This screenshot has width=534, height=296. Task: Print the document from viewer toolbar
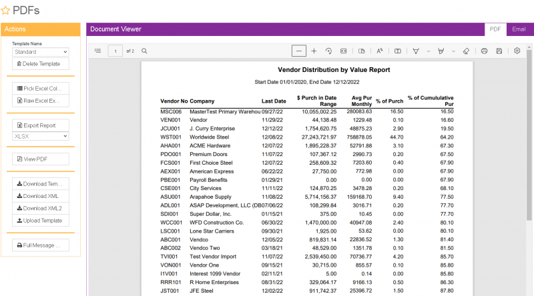point(484,51)
